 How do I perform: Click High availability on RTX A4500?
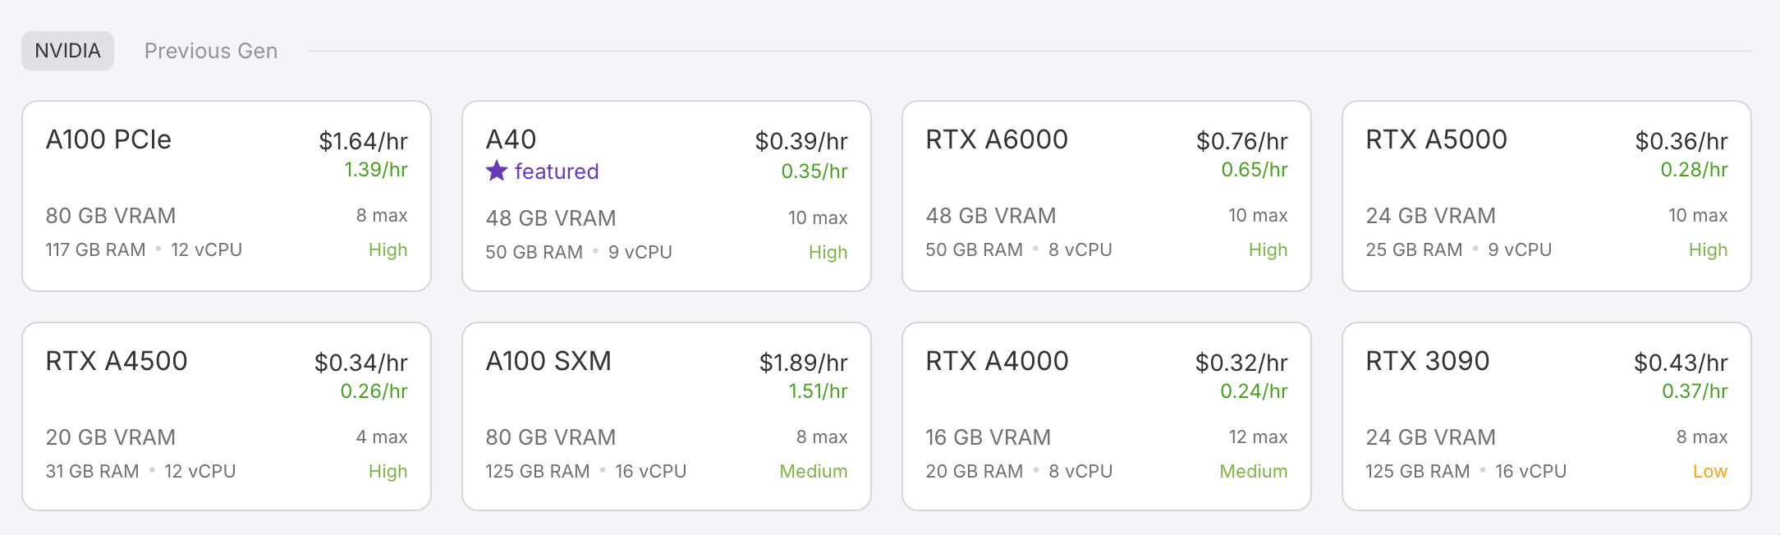tap(388, 472)
